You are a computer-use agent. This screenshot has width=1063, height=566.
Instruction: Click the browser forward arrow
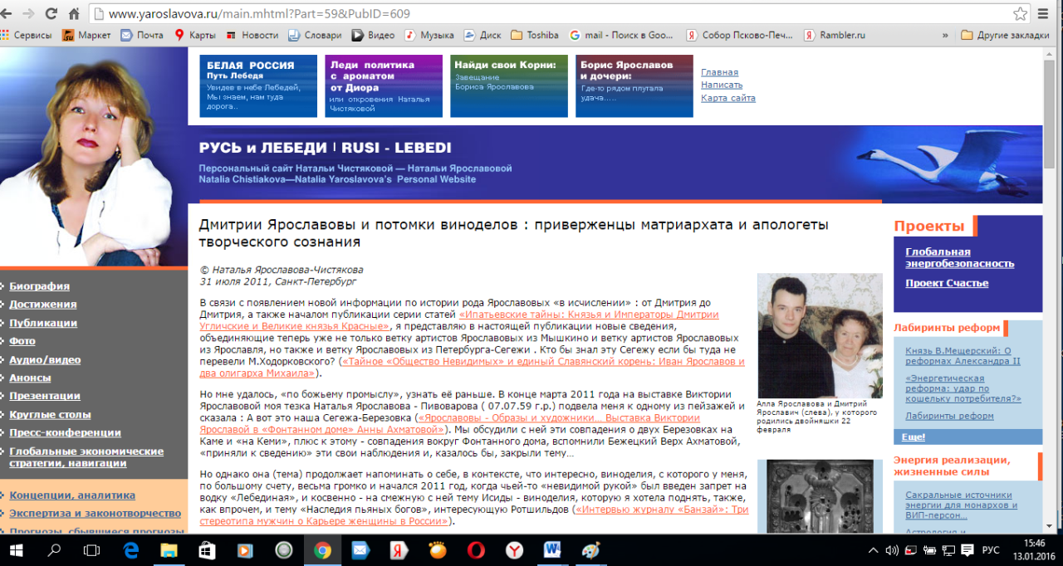point(29,14)
